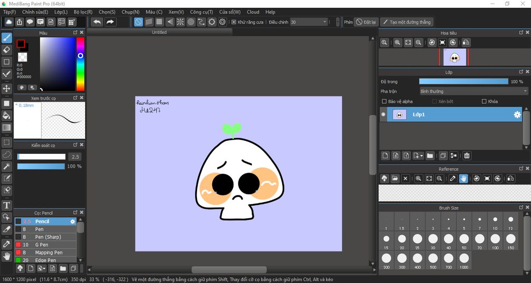Select the Magic Wand tool

tap(6, 166)
